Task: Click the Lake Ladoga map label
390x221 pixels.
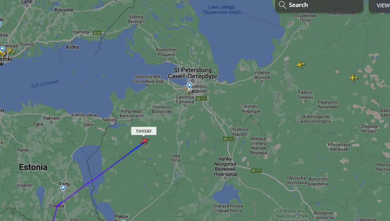Action: click(x=221, y=9)
